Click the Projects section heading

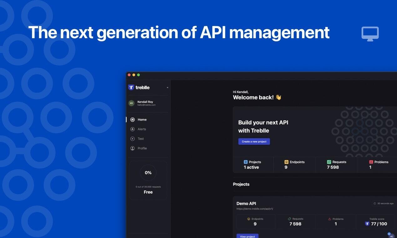point(241,184)
